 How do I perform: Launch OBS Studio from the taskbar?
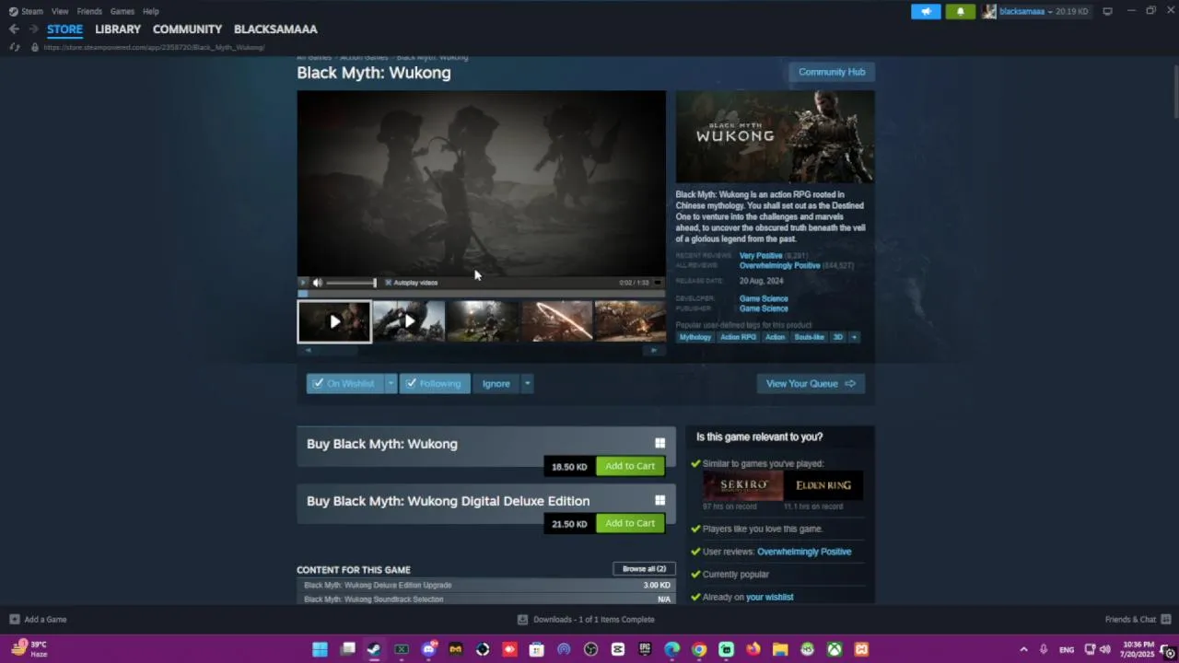coord(591,649)
